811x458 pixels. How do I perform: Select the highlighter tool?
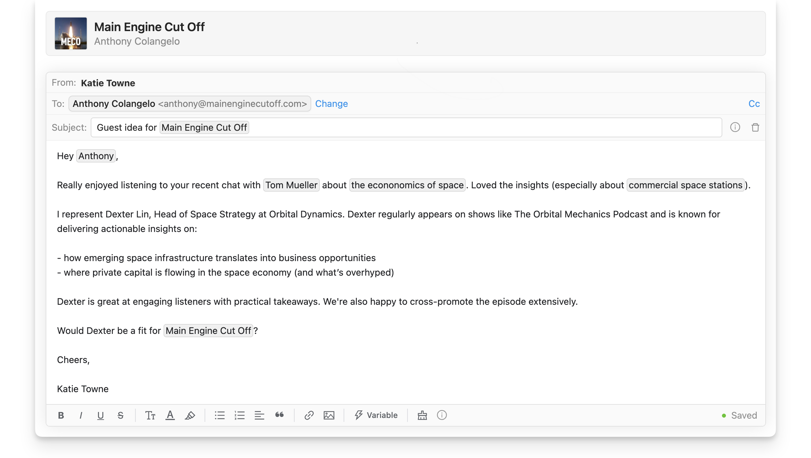tap(190, 415)
